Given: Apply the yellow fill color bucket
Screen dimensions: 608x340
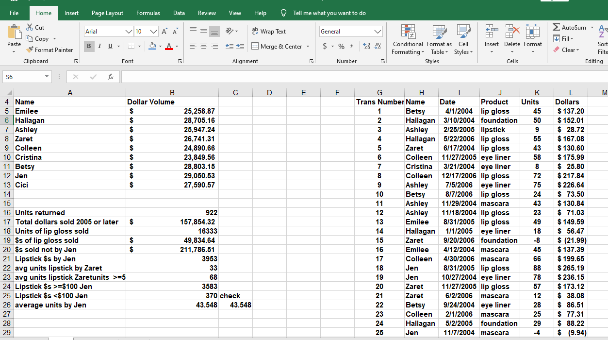Looking at the screenshot, I should click(152, 46).
